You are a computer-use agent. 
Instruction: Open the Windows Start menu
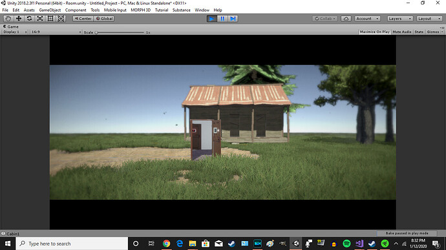coord(8,244)
